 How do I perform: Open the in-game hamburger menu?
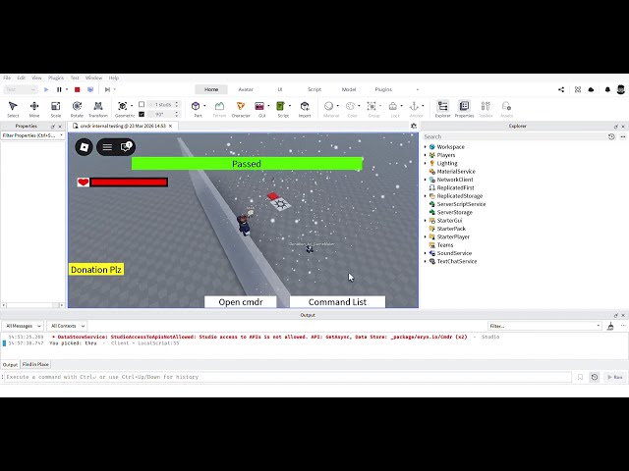tap(107, 147)
